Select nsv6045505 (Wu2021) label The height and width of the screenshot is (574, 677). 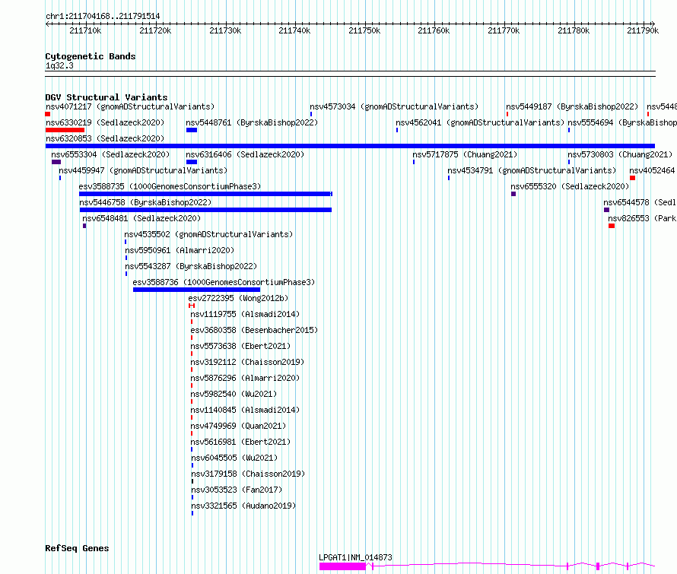click(234, 458)
